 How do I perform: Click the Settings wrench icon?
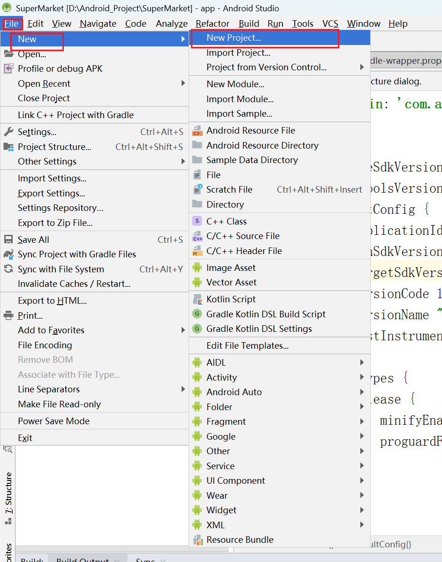point(8,132)
